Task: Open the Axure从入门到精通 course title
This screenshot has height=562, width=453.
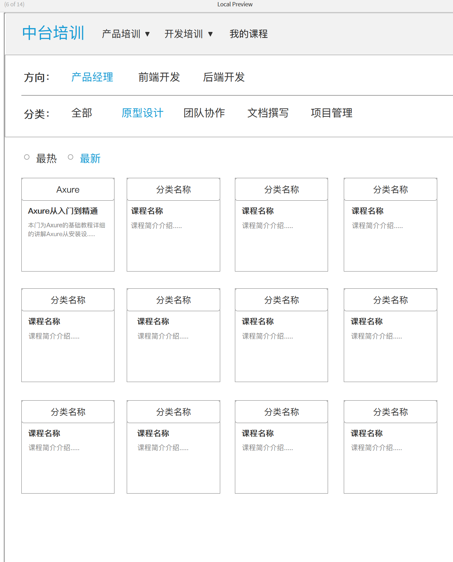Action: click(x=63, y=211)
